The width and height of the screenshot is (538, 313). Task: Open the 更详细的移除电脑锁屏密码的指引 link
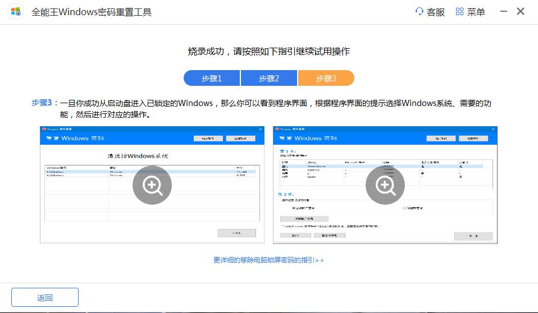268,260
